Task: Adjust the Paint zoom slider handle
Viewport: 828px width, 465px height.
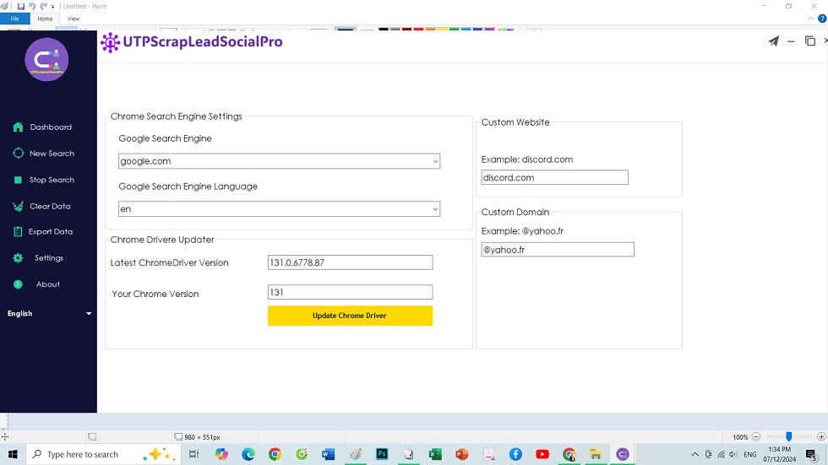Action: (789, 437)
